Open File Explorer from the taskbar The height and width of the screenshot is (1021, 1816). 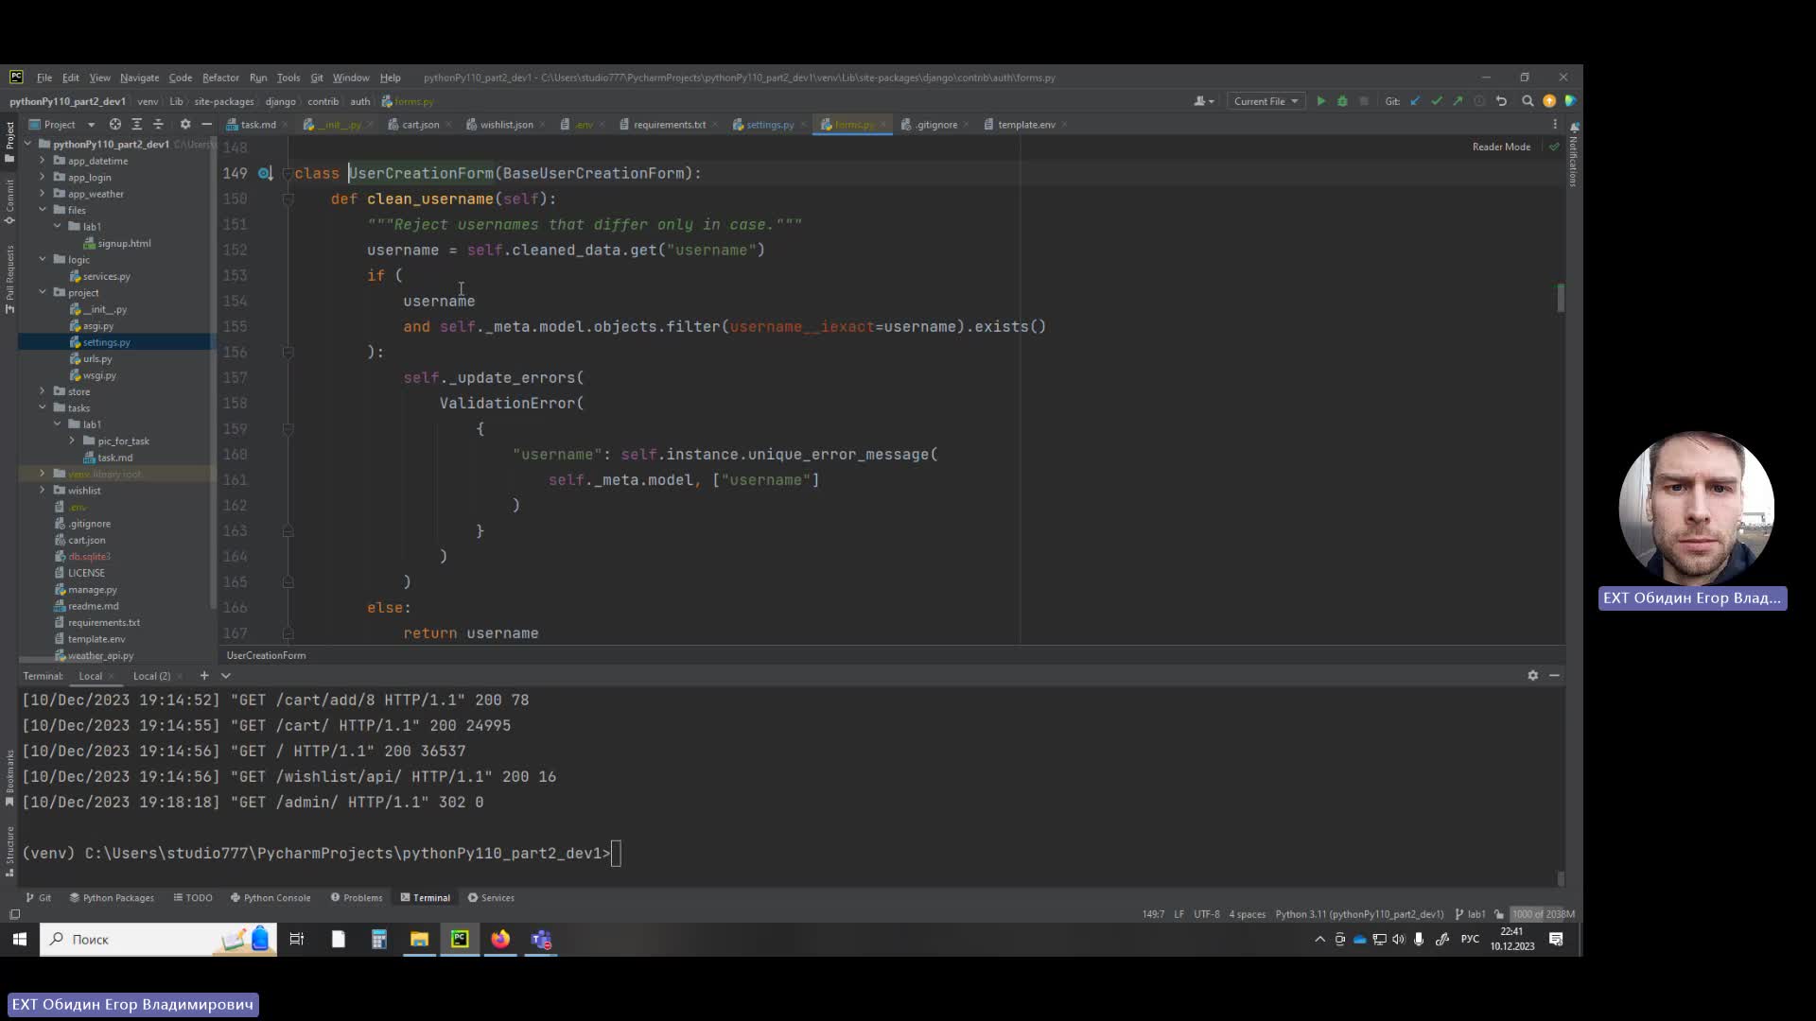point(419,939)
